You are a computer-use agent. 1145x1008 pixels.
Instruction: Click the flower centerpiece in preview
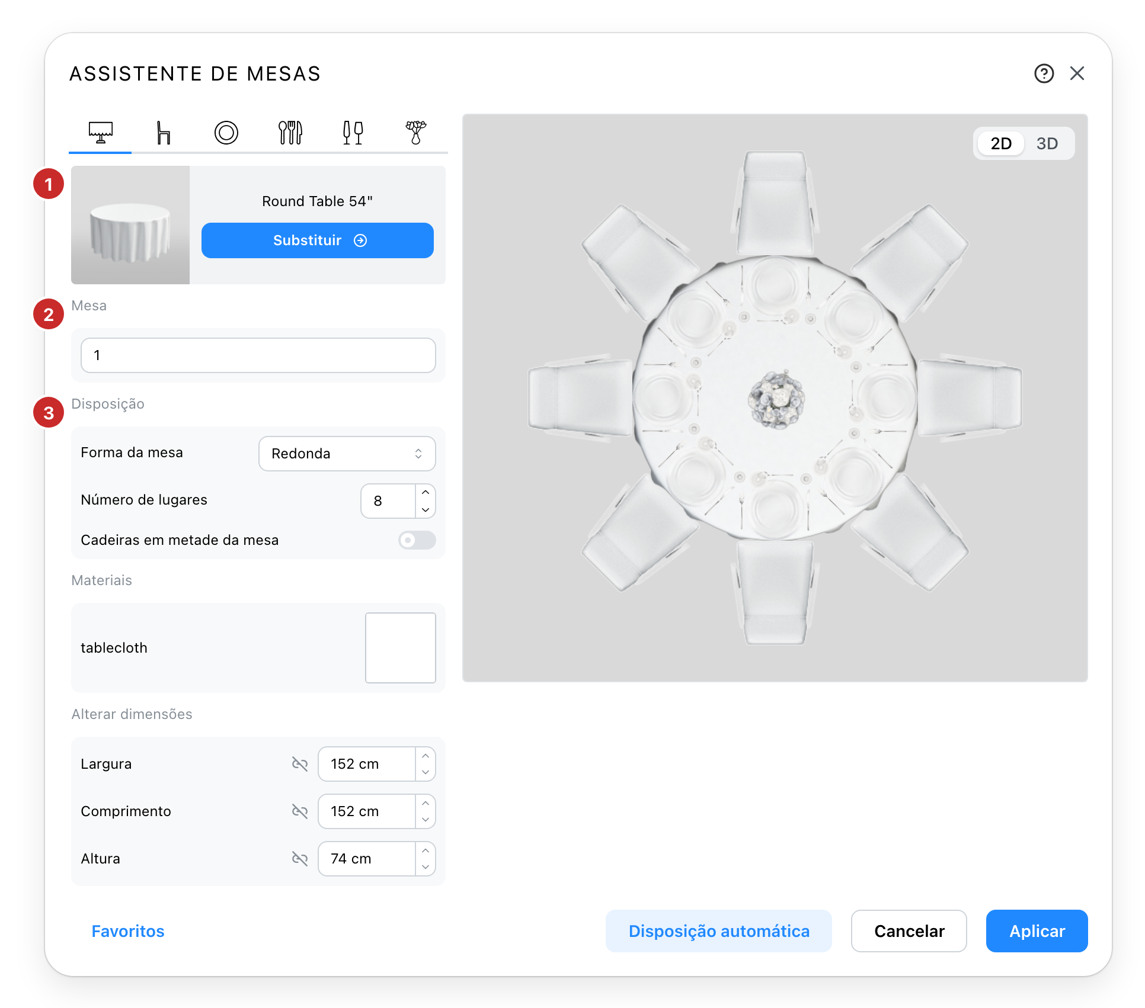776,399
